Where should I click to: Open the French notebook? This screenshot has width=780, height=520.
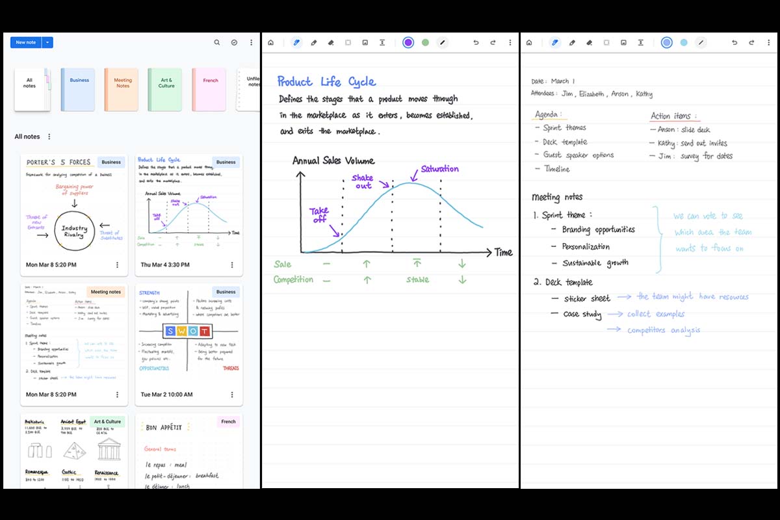(210, 89)
